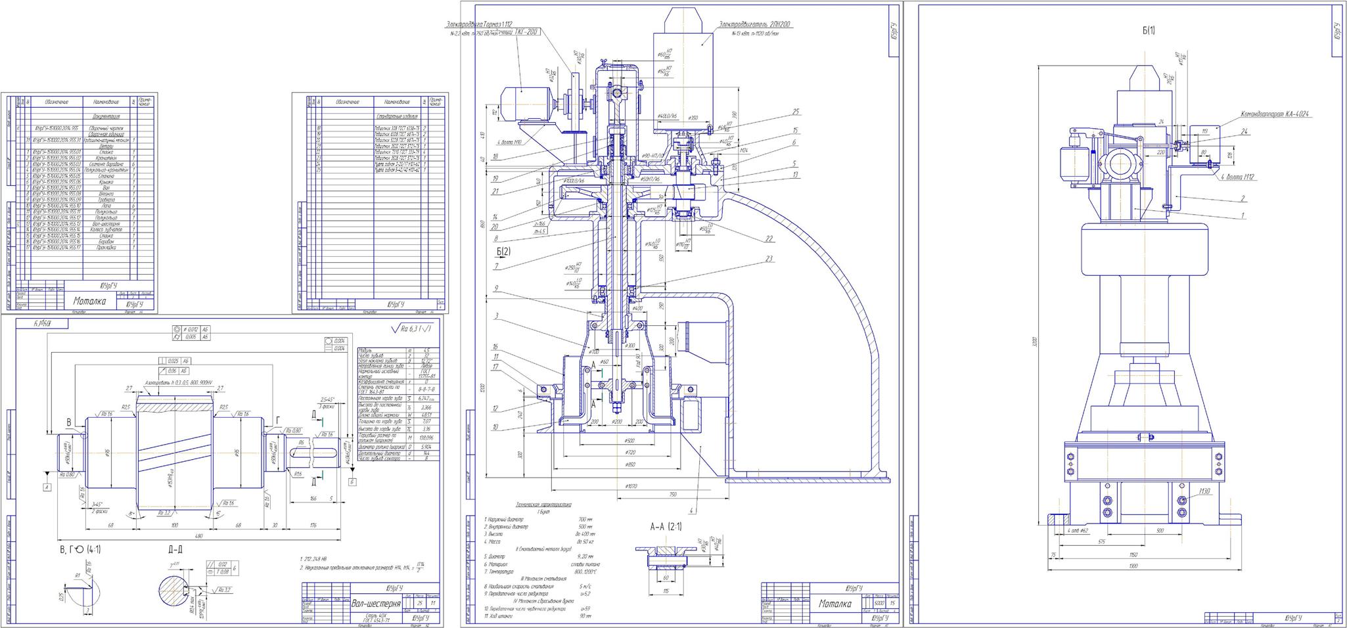The height and width of the screenshot is (628, 1347).
Task: Click the 'Д-Д' section view title
Action: pyautogui.click(x=175, y=549)
